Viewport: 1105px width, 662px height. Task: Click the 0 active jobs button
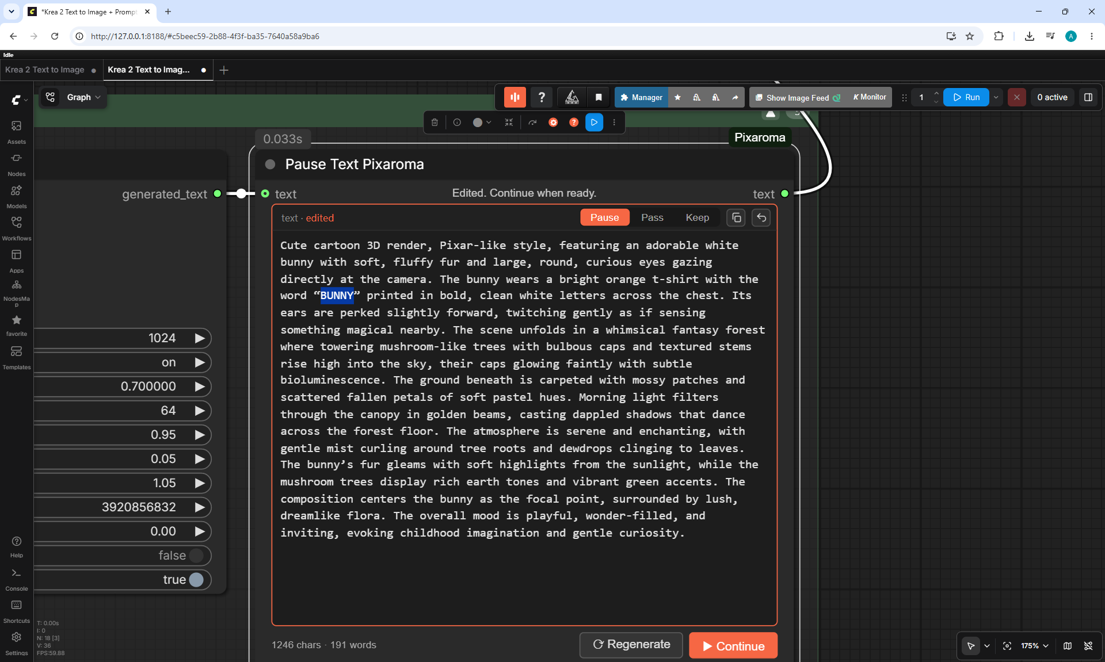pos(1052,97)
